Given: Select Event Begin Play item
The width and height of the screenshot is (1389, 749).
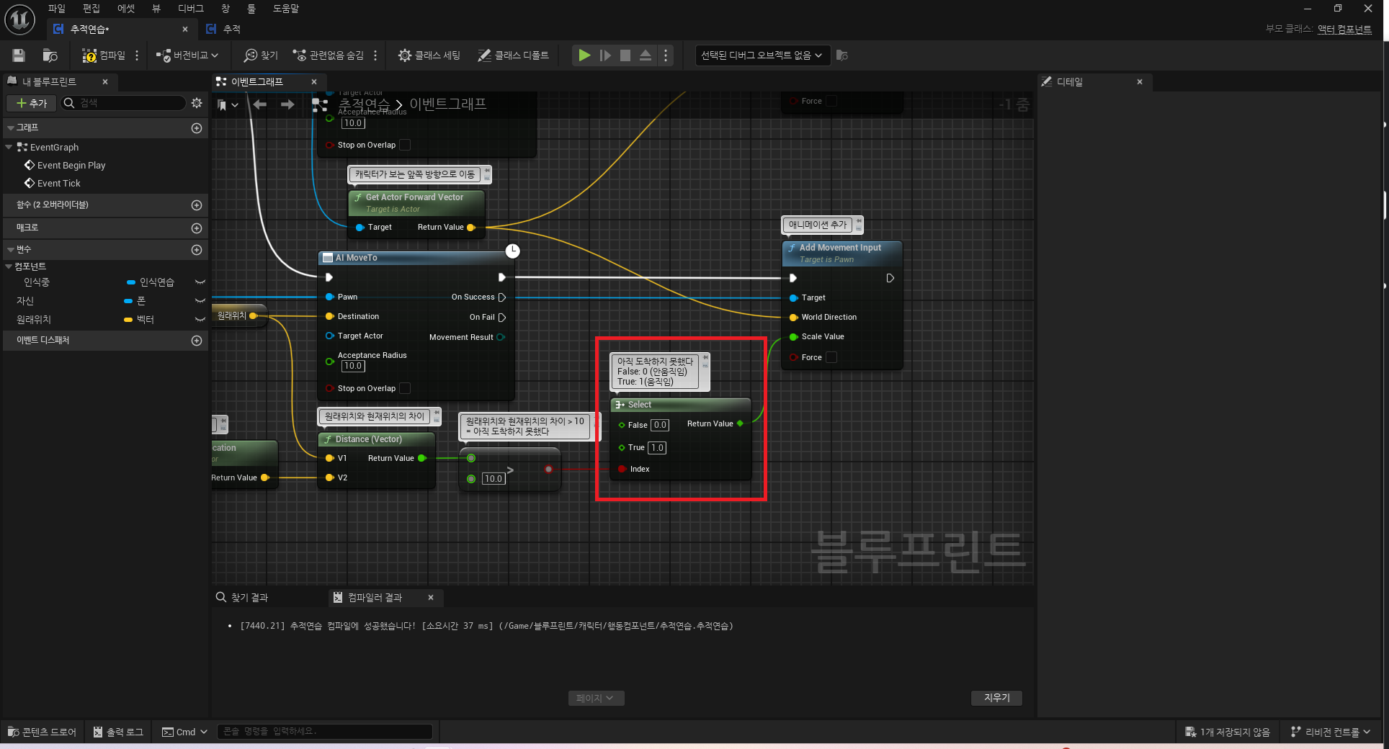Looking at the screenshot, I should [71, 165].
